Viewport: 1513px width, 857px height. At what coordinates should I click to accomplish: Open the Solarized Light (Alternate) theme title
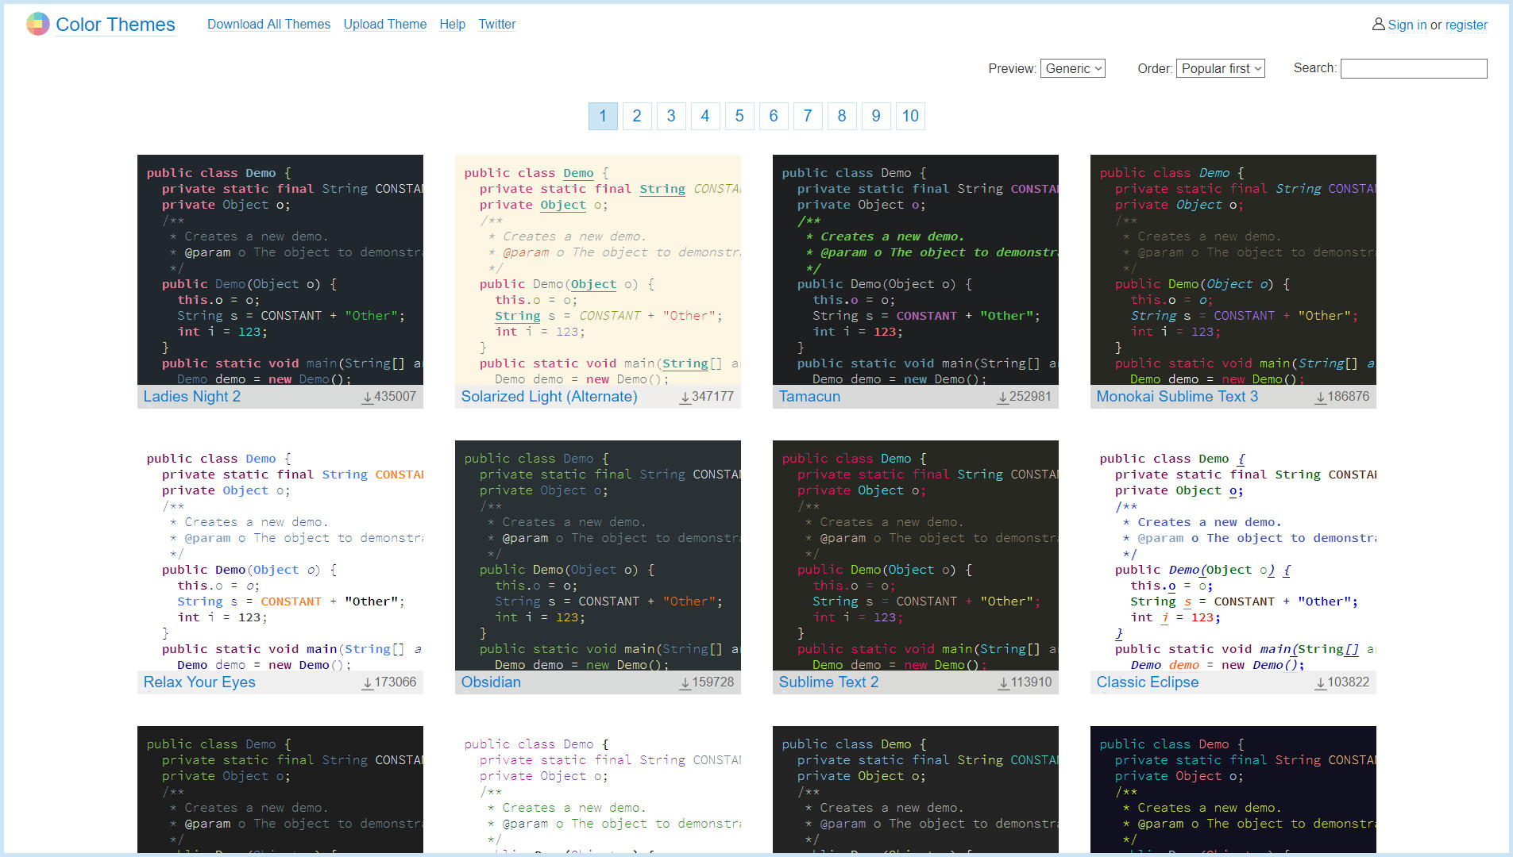[x=550, y=397]
